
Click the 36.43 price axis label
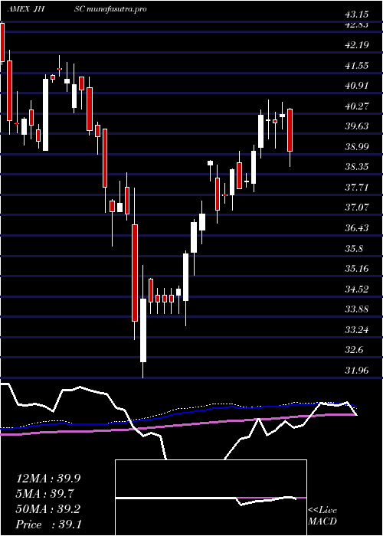[x=357, y=228]
